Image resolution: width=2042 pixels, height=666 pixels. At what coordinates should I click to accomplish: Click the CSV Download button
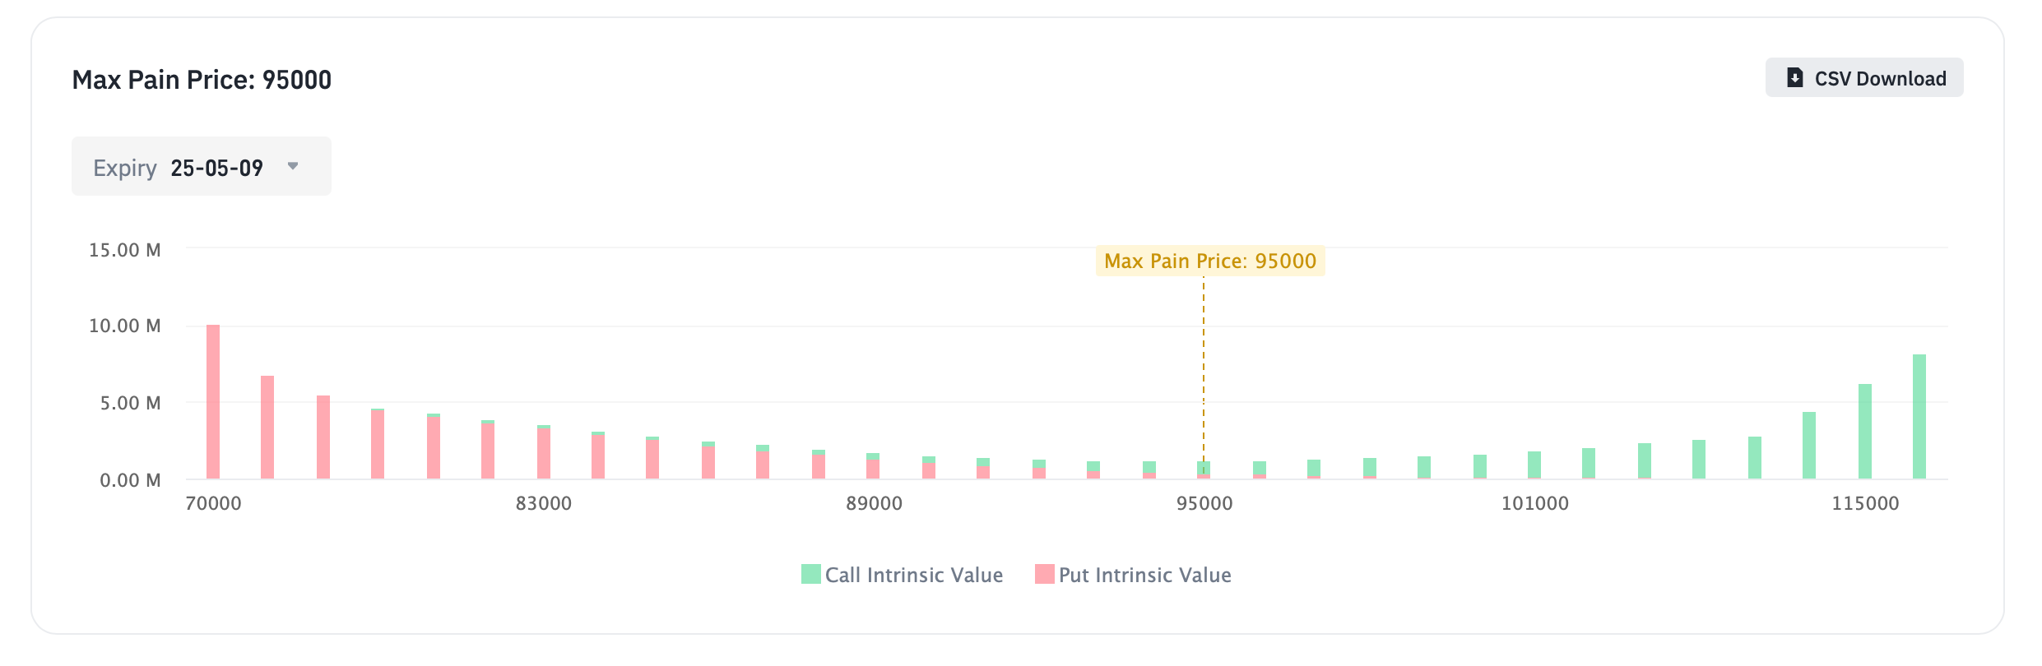tap(1864, 77)
